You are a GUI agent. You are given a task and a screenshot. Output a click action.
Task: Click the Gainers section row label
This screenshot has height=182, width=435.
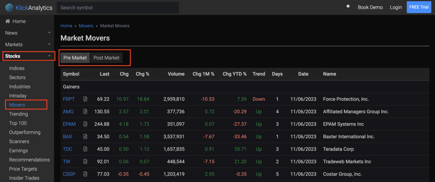tap(71, 87)
